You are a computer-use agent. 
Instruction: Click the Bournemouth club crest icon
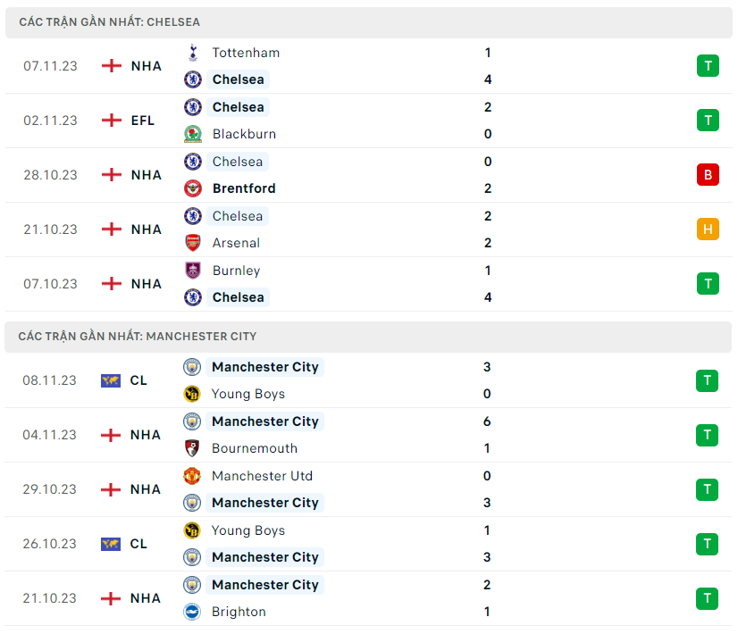[x=191, y=448]
